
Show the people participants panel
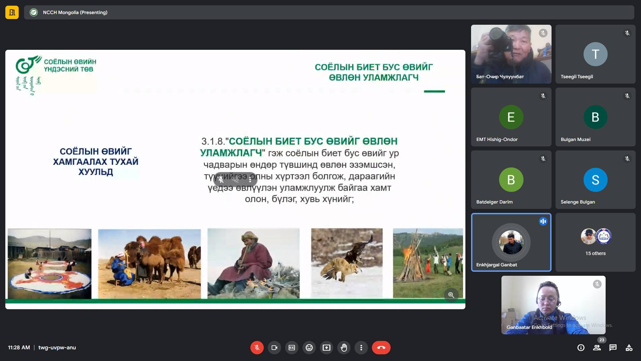tap(597, 348)
